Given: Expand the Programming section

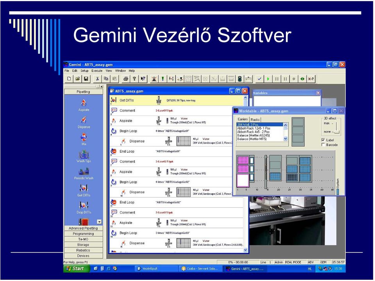Looking at the screenshot, I should pos(83,234).
